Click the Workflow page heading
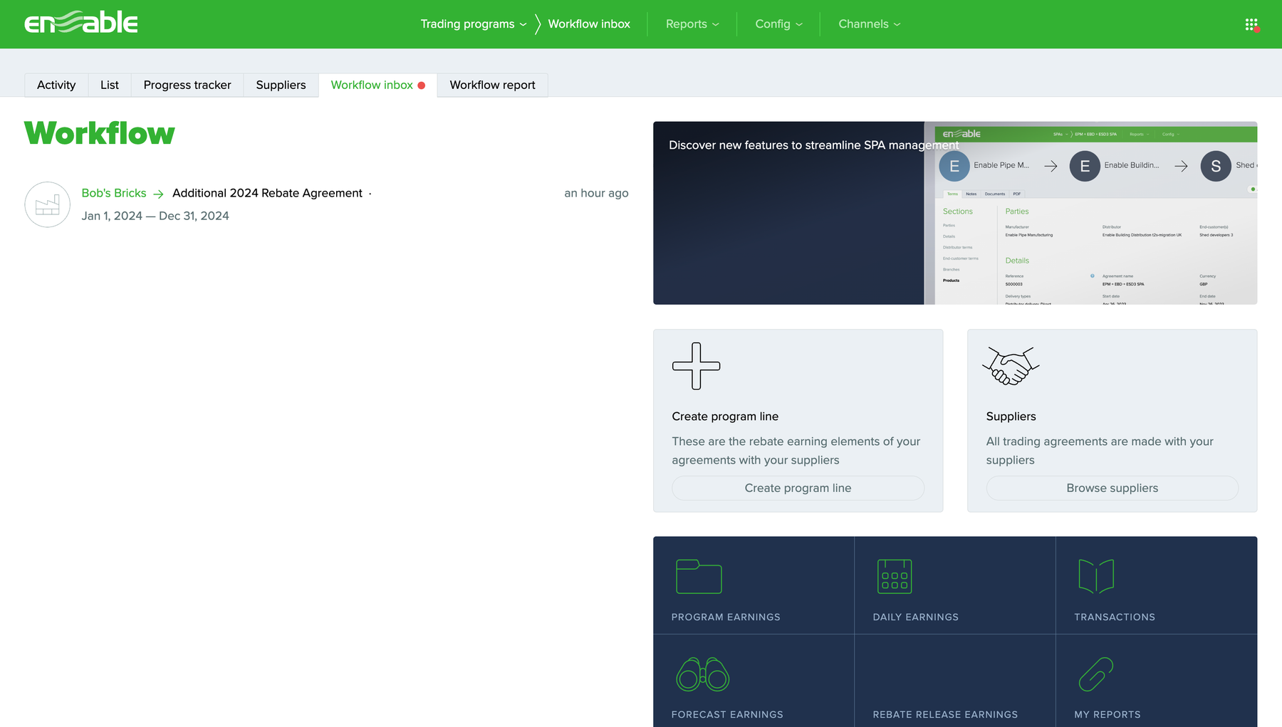This screenshot has width=1282, height=727. pyautogui.click(x=100, y=133)
